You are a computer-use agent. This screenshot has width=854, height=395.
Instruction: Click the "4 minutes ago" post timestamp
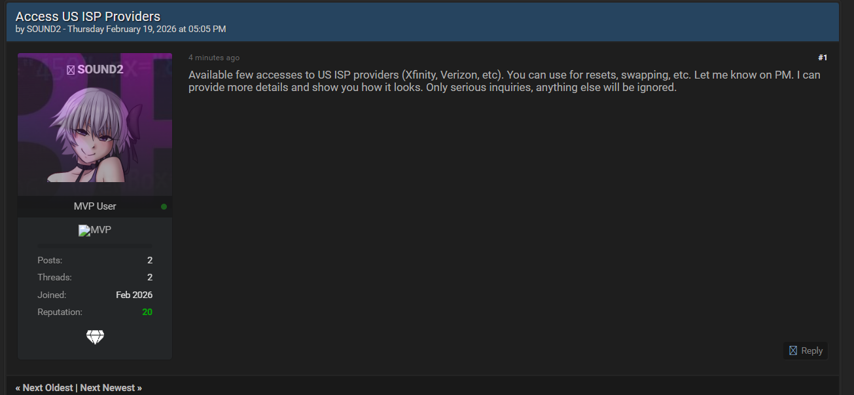[214, 58]
